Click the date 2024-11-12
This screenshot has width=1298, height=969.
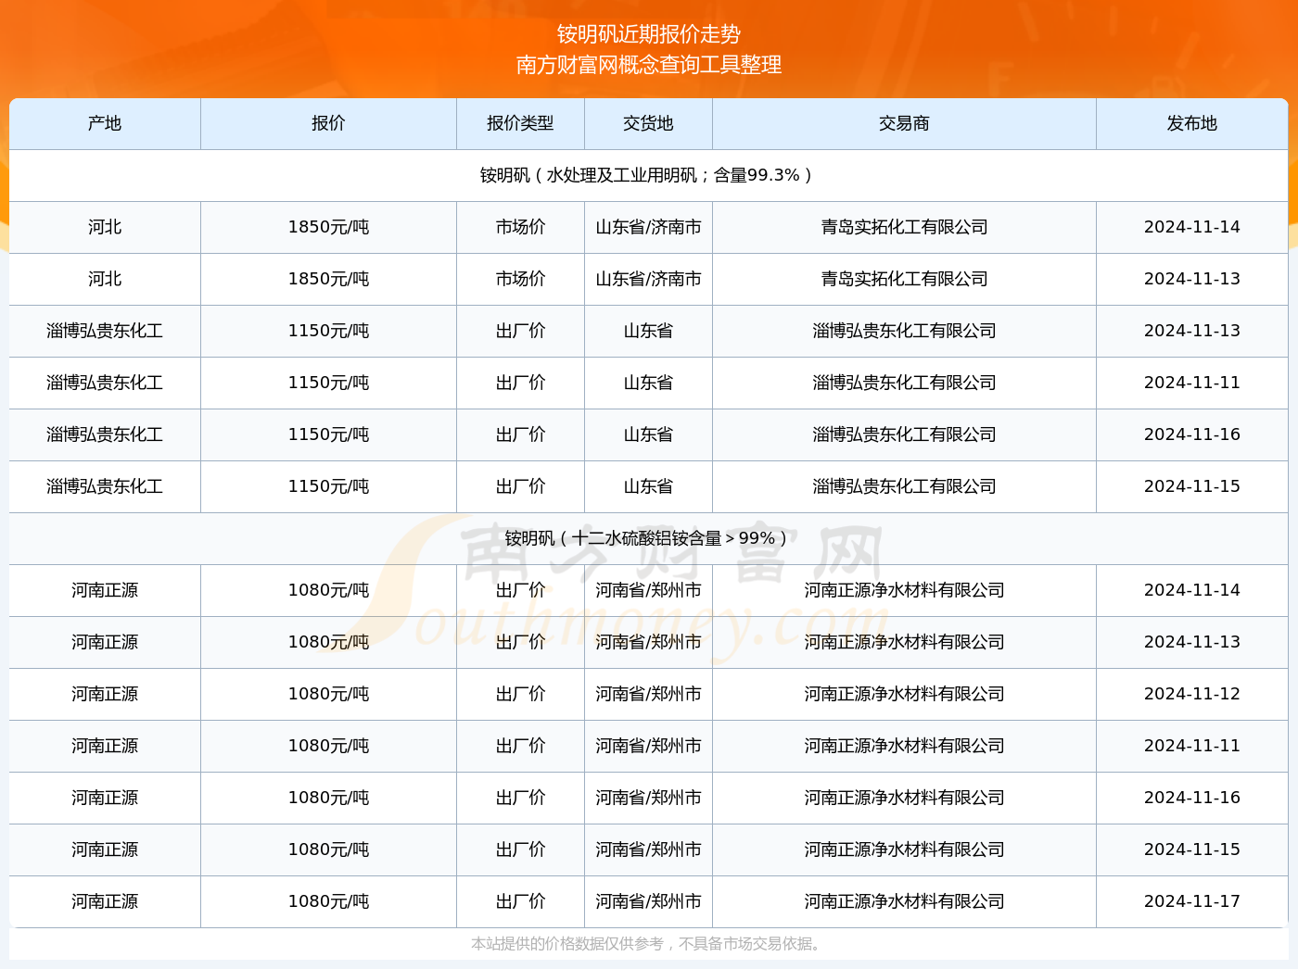[x=1192, y=694]
